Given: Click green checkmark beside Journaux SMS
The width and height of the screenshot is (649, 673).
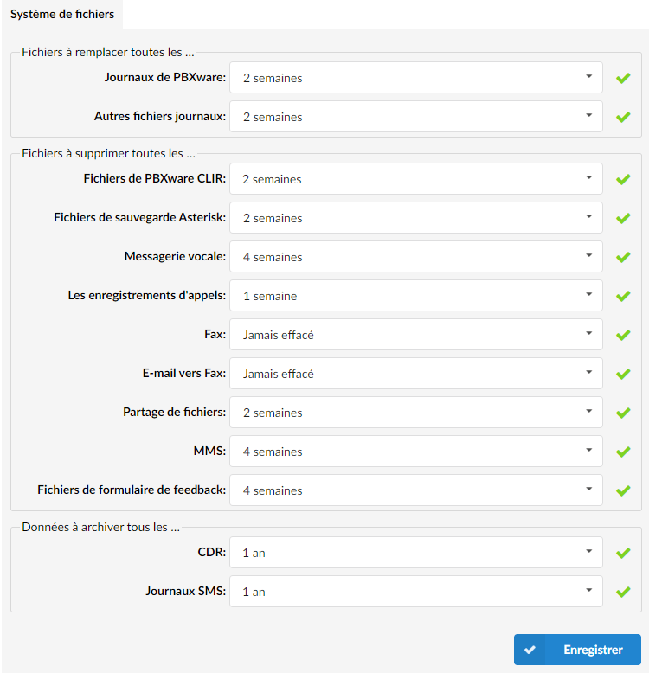Looking at the screenshot, I should 623,592.
